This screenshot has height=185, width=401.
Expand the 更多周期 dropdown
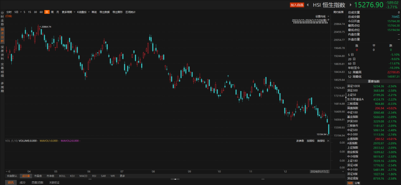pyautogui.click(x=74, y=12)
